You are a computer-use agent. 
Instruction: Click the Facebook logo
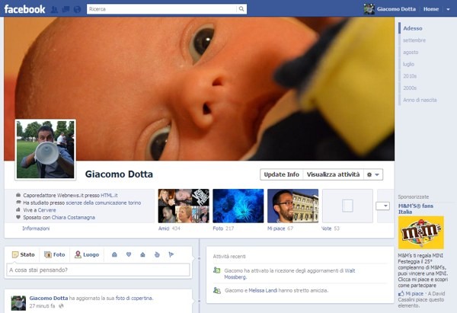click(x=25, y=9)
